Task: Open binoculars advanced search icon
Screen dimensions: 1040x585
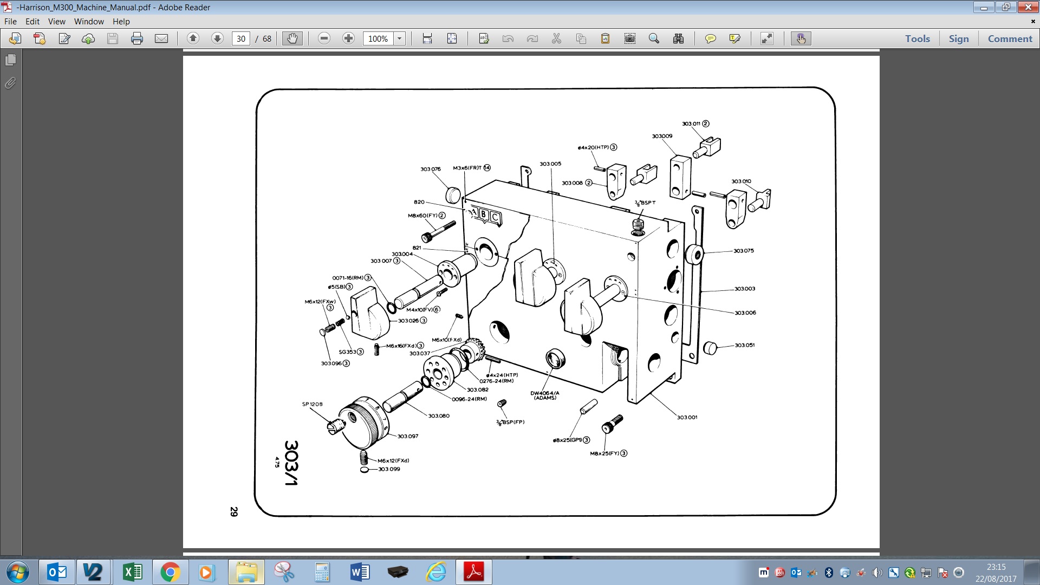Action: point(678,38)
